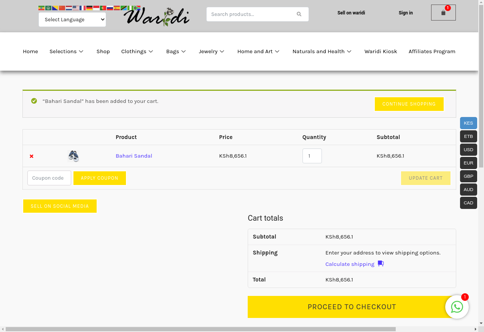
Task: Click the calculate shipping truck icon
Action: click(381, 264)
